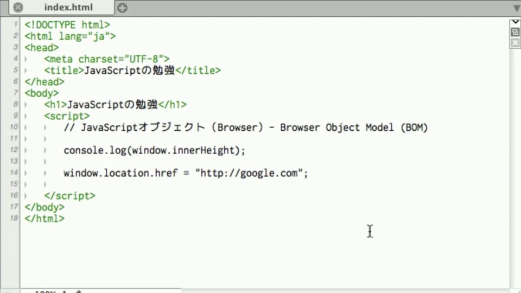Click the meta charset="UTF-8" line
The image size is (521, 293).
click(107, 59)
